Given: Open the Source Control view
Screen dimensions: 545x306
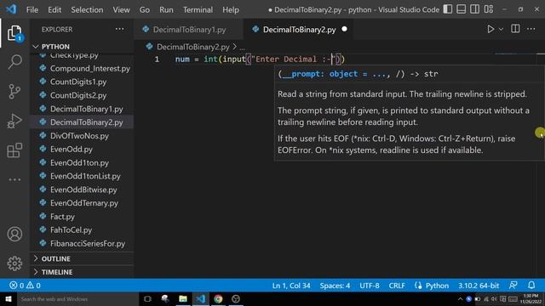Looking at the screenshot, I should [14, 92].
